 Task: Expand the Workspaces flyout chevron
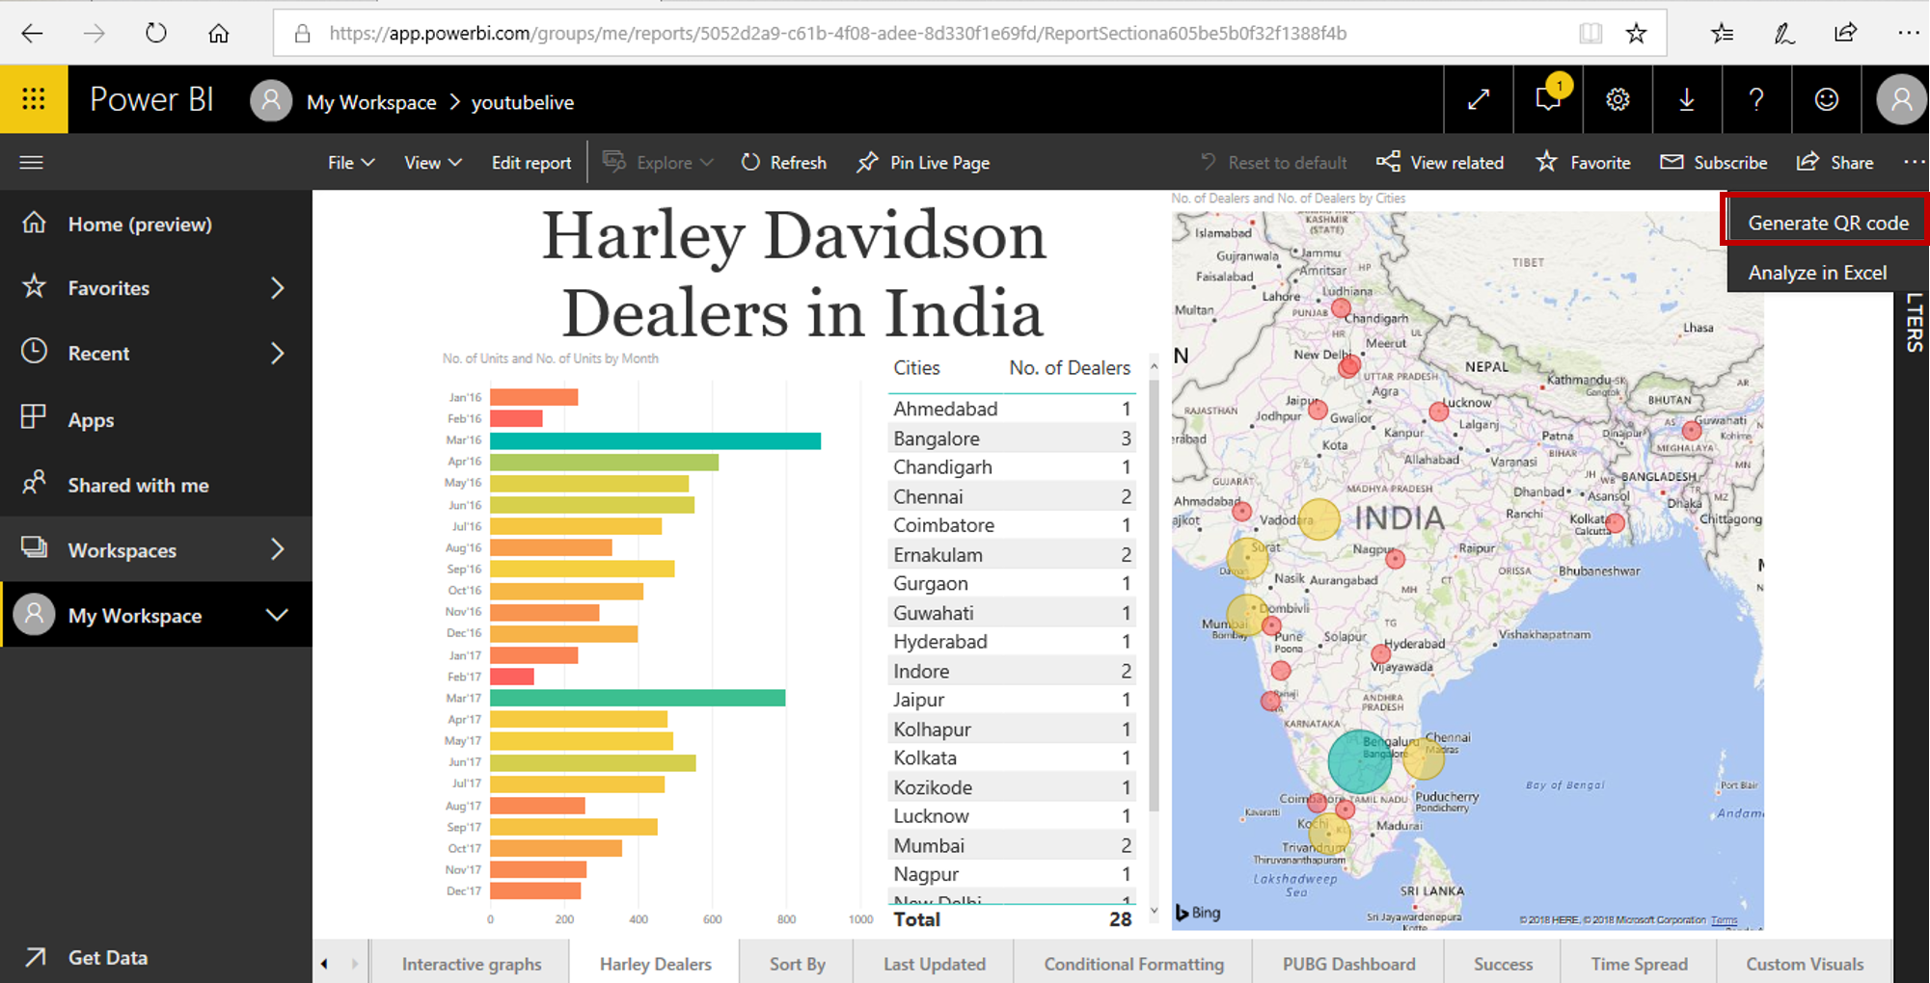click(x=278, y=550)
